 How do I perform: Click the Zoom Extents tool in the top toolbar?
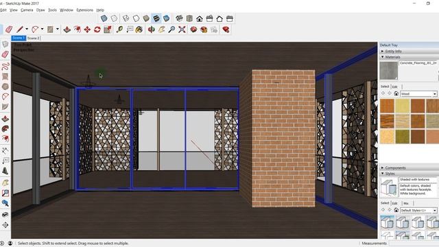click(182, 29)
